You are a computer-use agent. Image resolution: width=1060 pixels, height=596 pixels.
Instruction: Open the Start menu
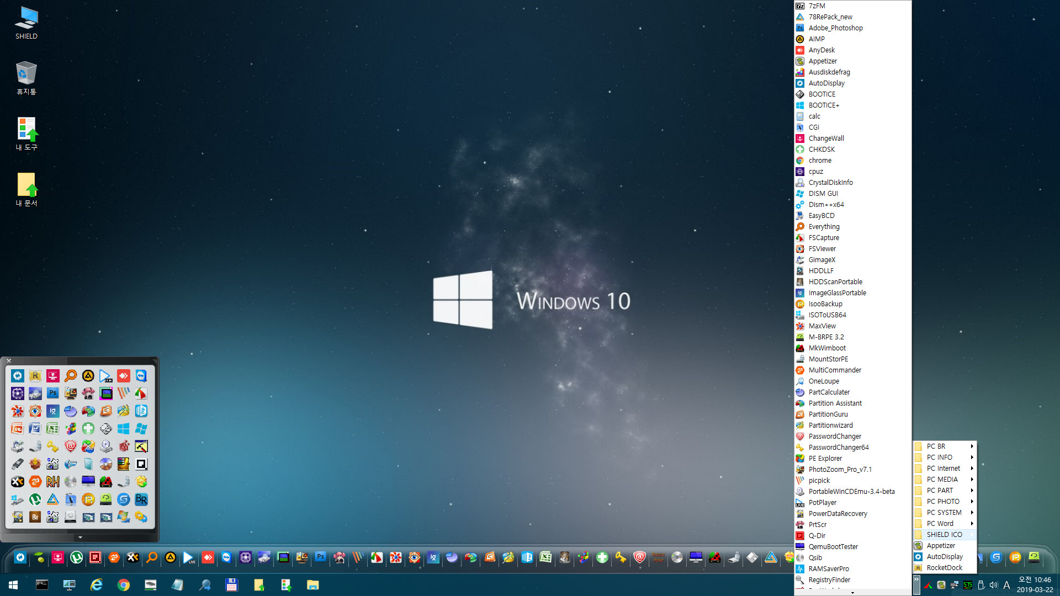(x=13, y=585)
